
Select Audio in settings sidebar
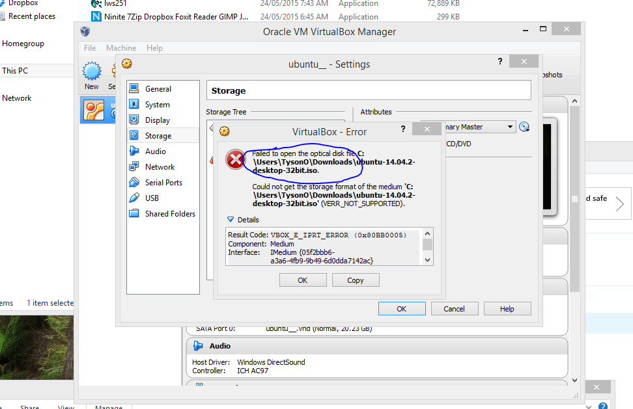(163, 151)
